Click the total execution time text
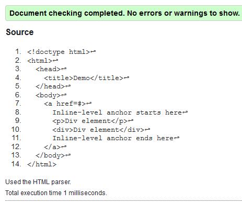Image resolution: width=242 pixels, height=204 pixels. coord(56,193)
